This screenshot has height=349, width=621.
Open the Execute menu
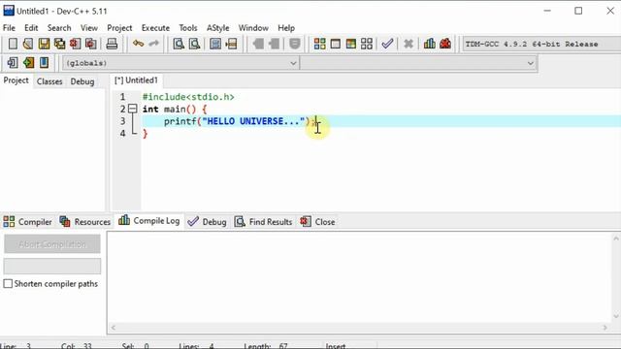(x=155, y=28)
